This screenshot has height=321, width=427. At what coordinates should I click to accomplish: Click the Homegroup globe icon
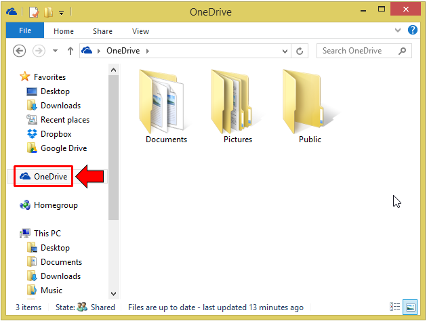[x=25, y=205]
